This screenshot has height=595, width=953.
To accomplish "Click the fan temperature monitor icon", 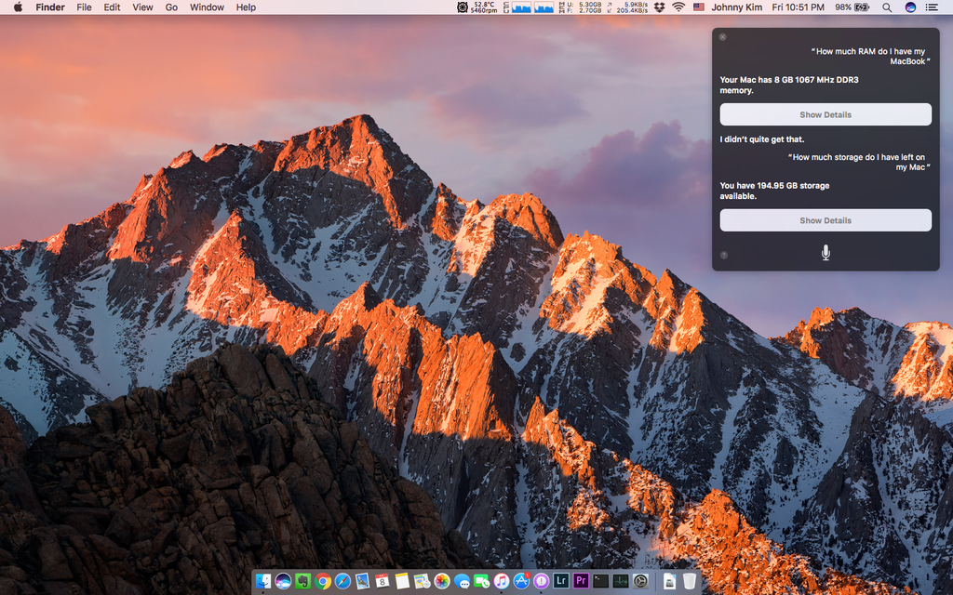I will point(463,7).
